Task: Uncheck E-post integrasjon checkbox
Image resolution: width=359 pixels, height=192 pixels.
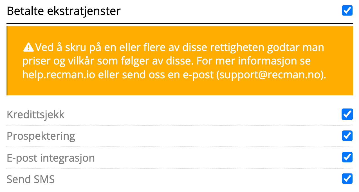Action: [347, 157]
